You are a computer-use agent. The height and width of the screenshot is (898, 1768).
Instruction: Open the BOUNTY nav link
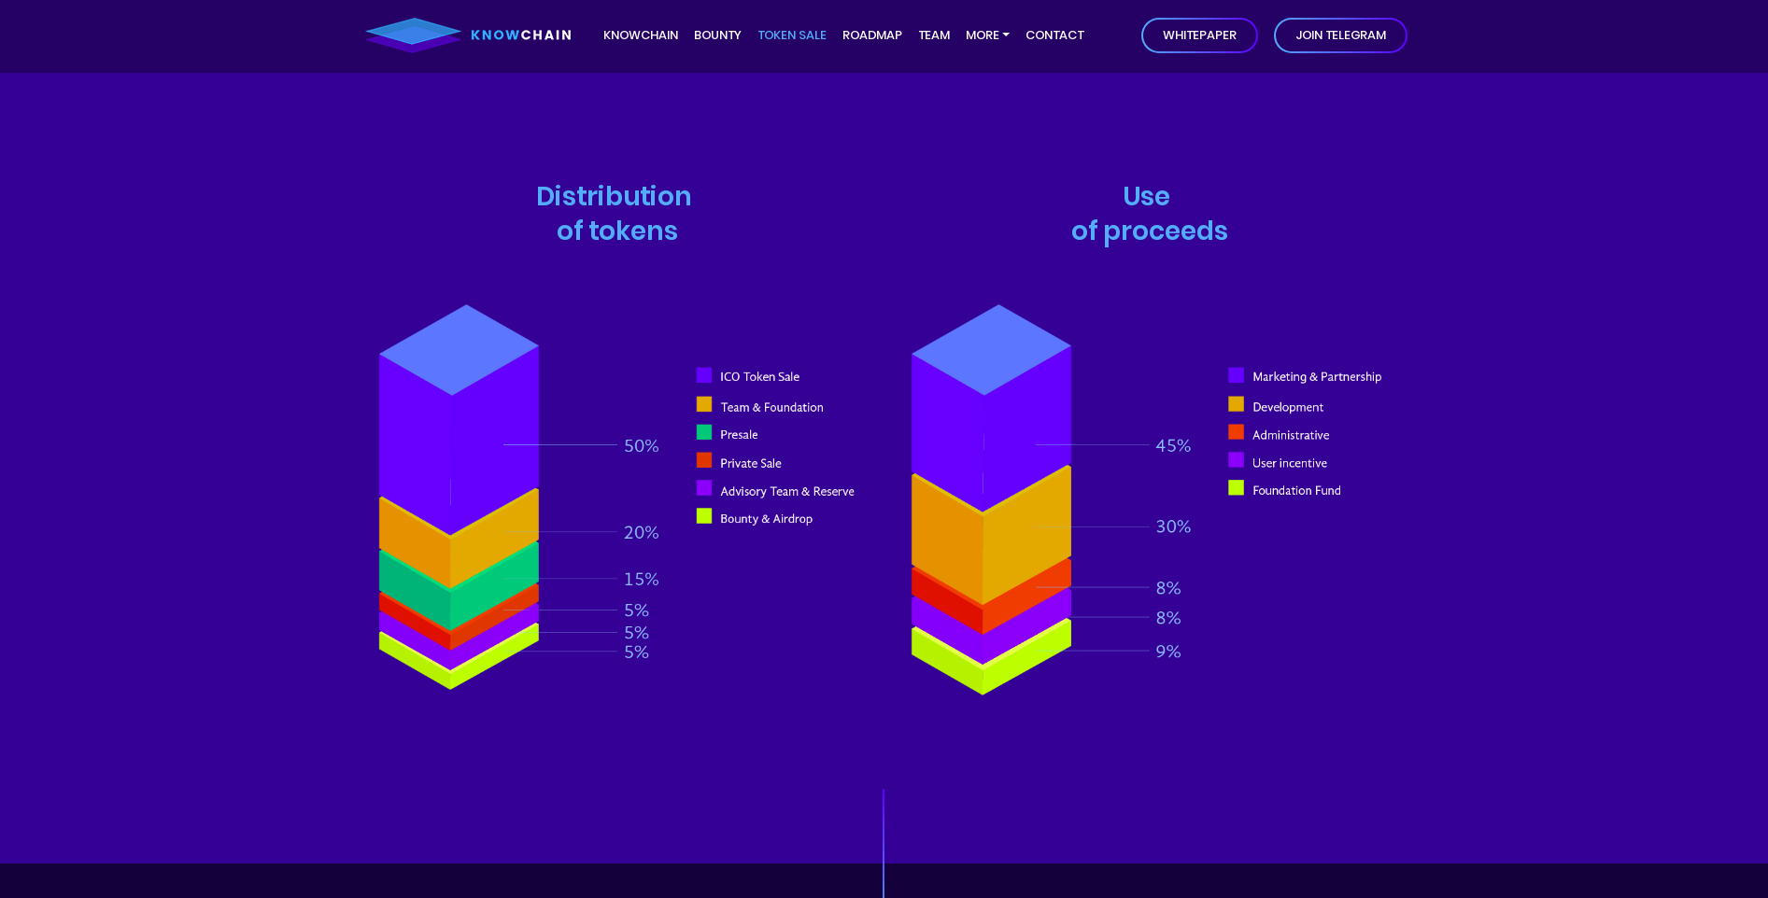click(x=717, y=35)
